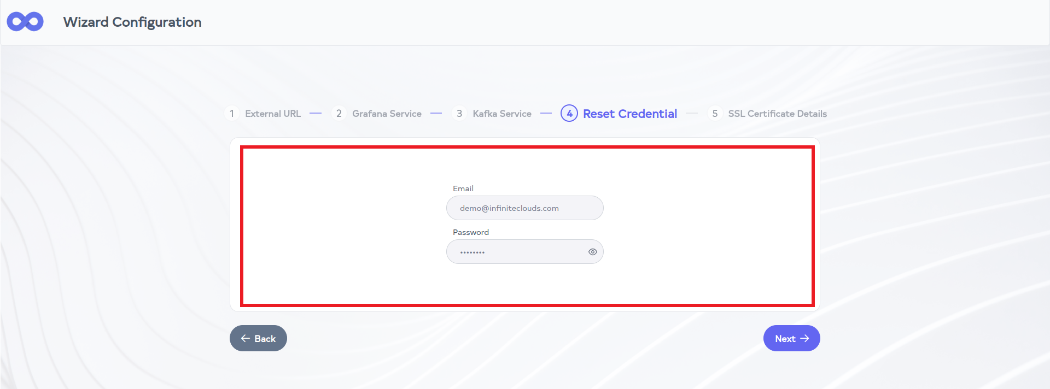Click the Password field label
This screenshot has height=389, width=1050.
pyautogui.click(x=471, y=232)
